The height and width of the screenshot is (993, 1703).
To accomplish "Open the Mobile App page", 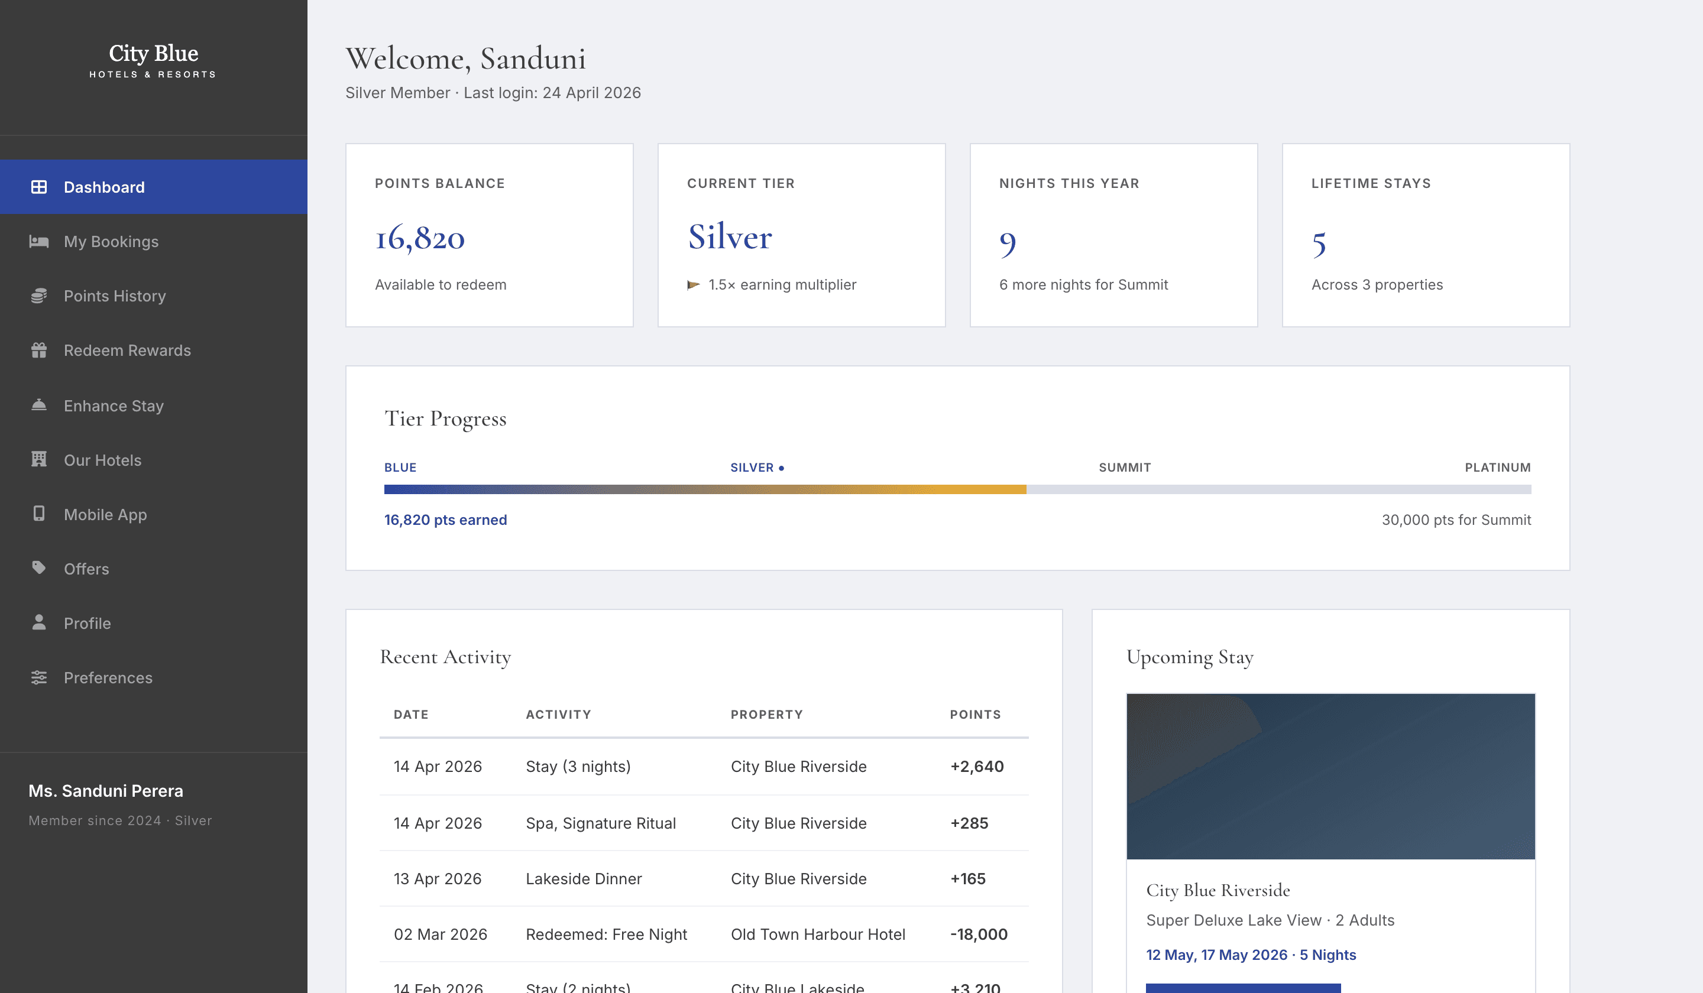I will pyautogui.click(x=153, y=514).
